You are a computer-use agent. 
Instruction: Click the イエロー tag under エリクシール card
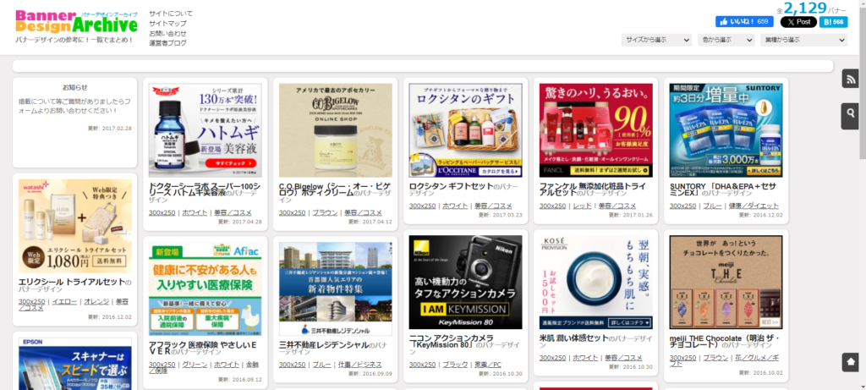tap(64, 301)
